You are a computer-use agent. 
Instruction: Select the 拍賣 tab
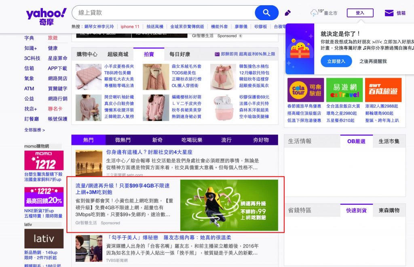pos(149,55)
